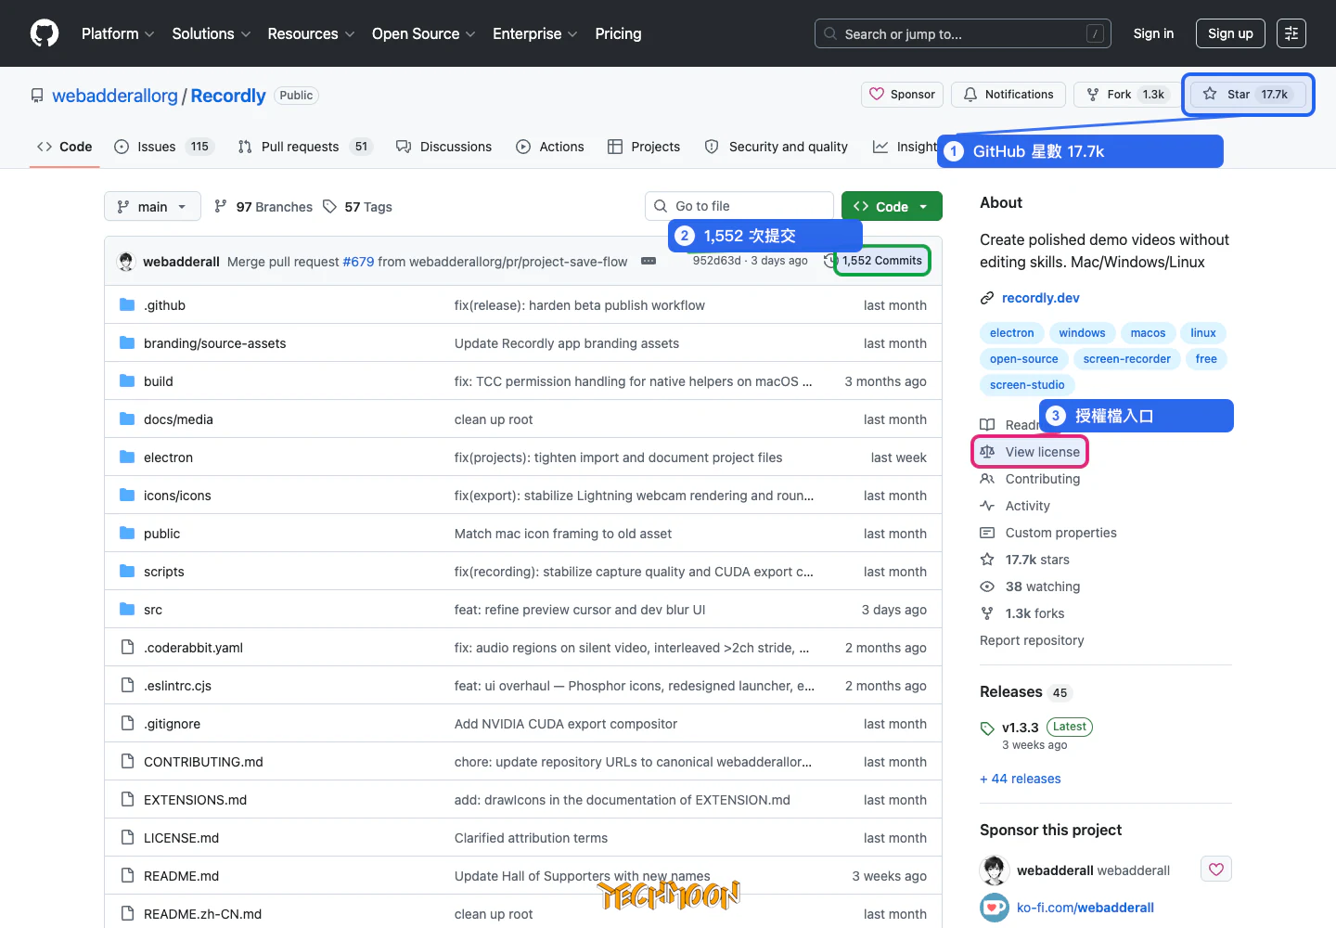Open the green Code dropdown button
1336x928 pixels.
tap(892, 206)
